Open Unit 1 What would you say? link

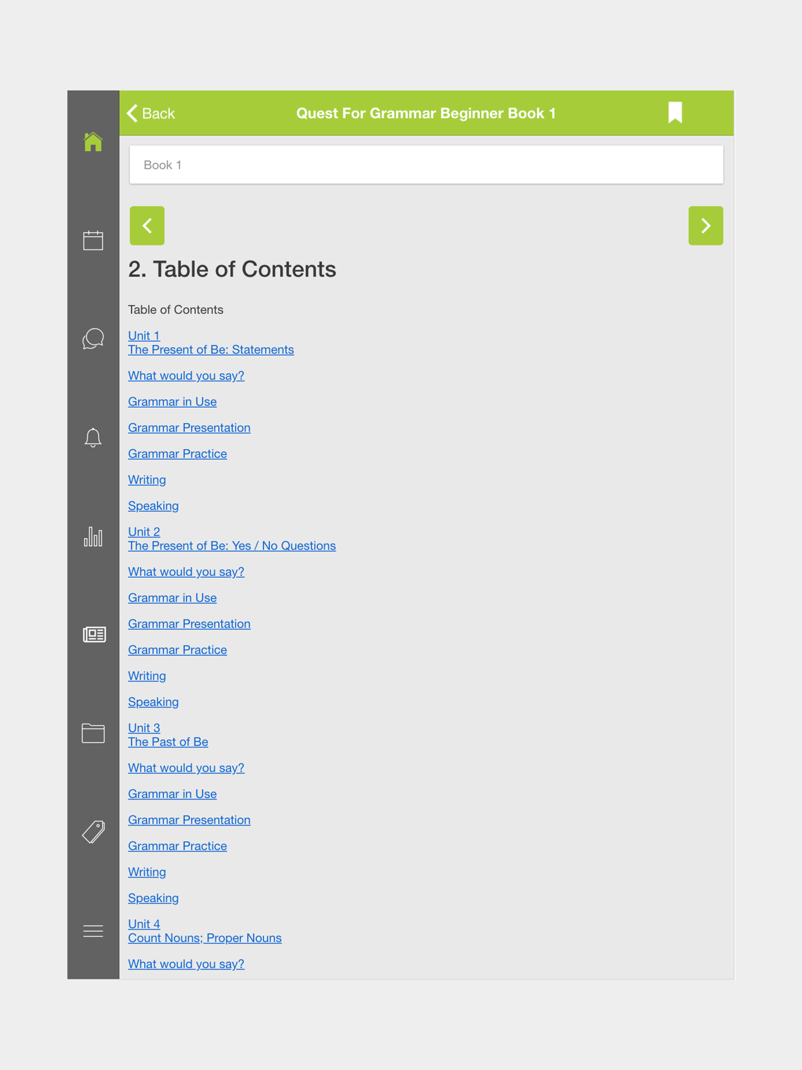[186, 376]
